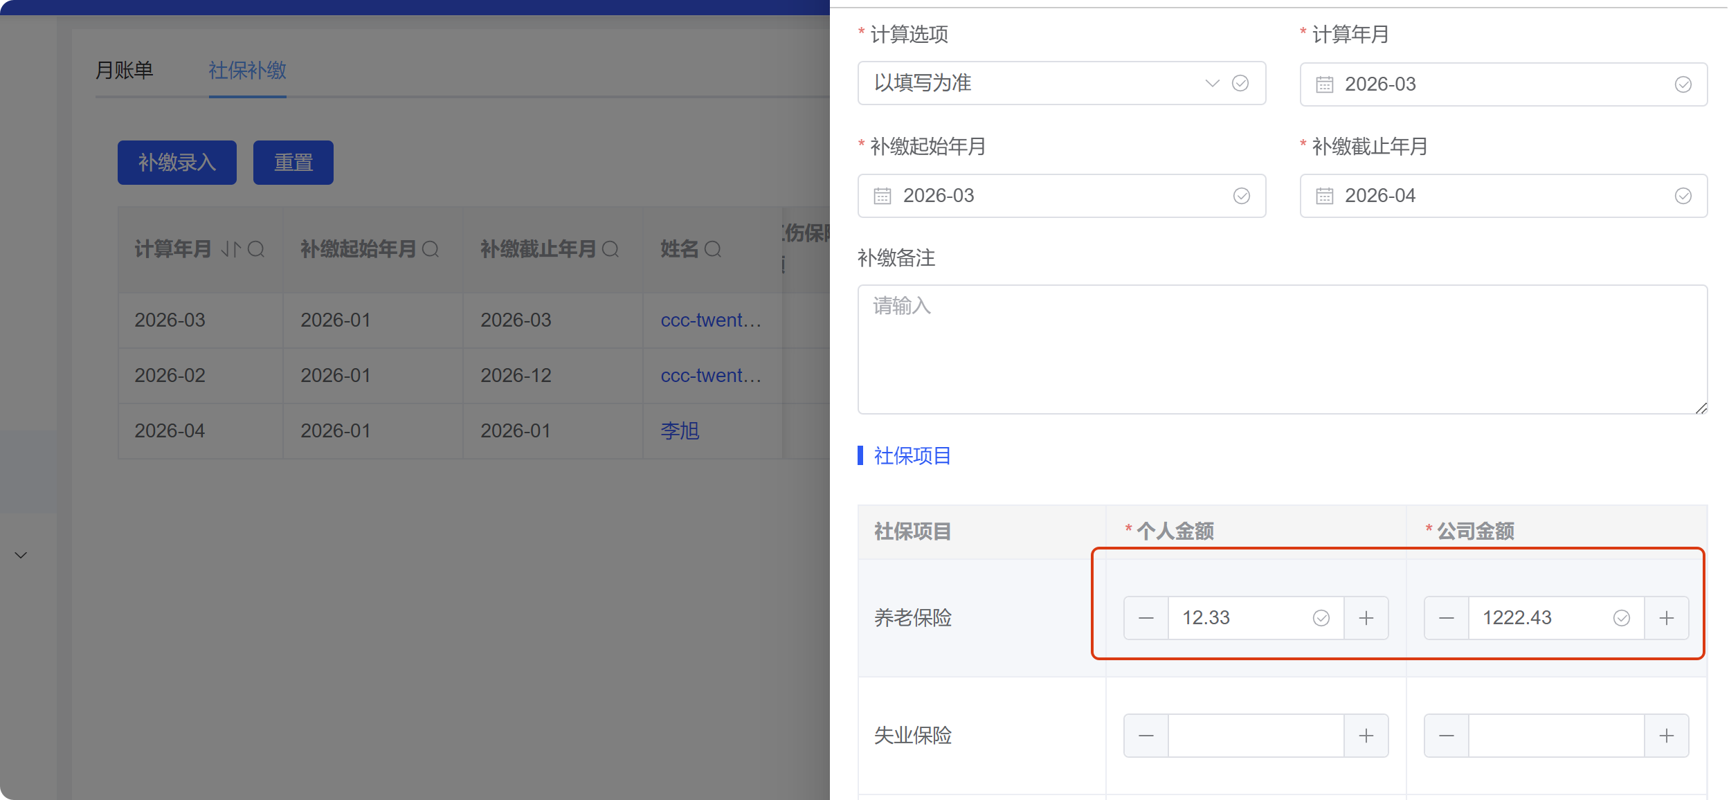Click into the 补缴备注 text area
Viewport: 1729px width, 800px height.
(x=1282, y=349)
